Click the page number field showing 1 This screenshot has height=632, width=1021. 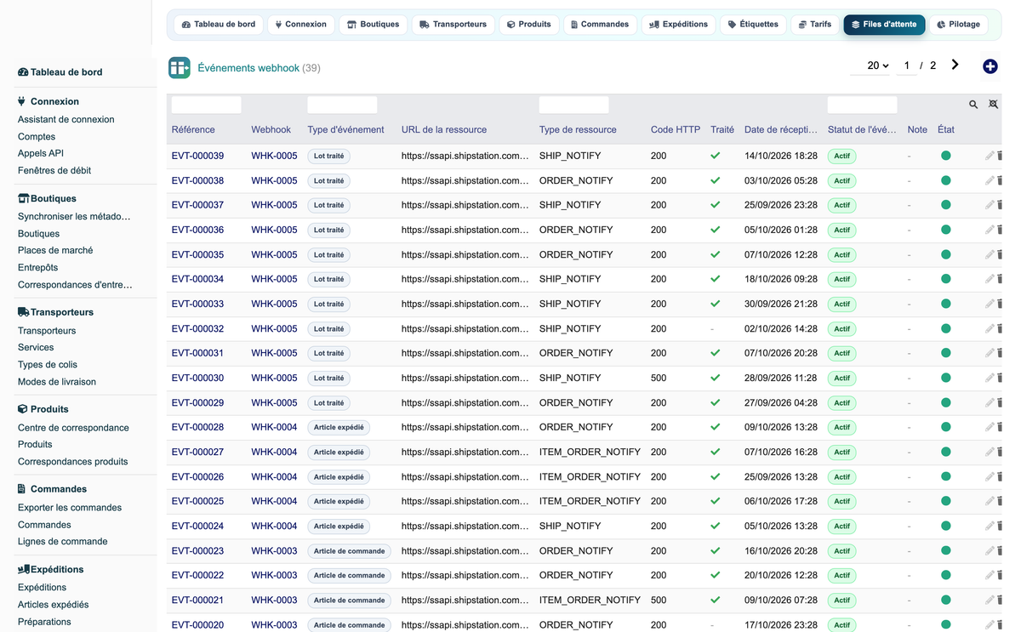907,65
